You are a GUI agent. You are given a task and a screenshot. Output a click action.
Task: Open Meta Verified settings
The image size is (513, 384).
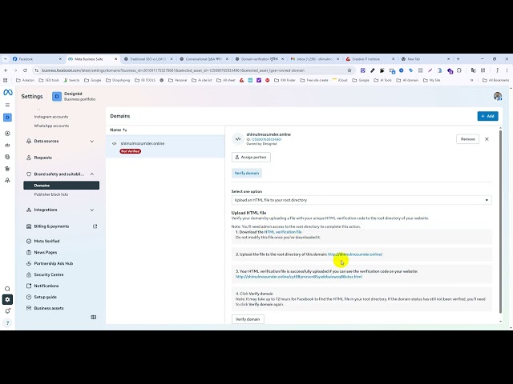[x=46, y=241]
